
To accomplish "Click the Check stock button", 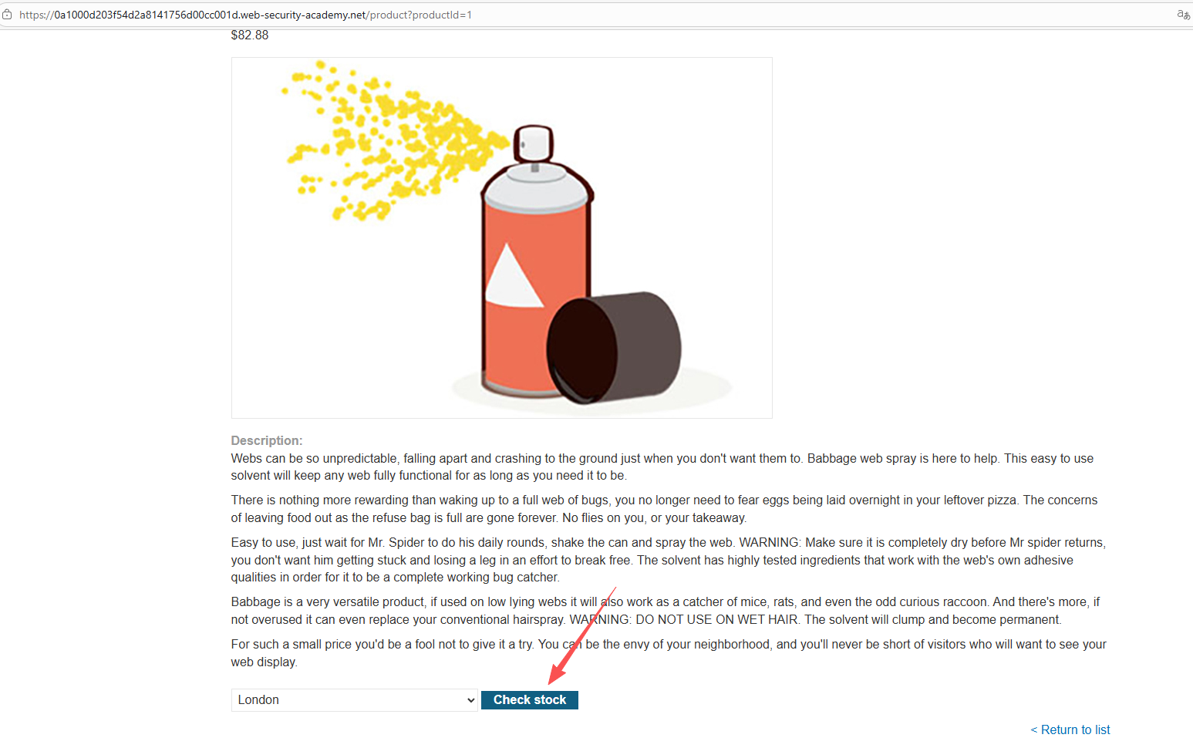I will tap(529, 699).
